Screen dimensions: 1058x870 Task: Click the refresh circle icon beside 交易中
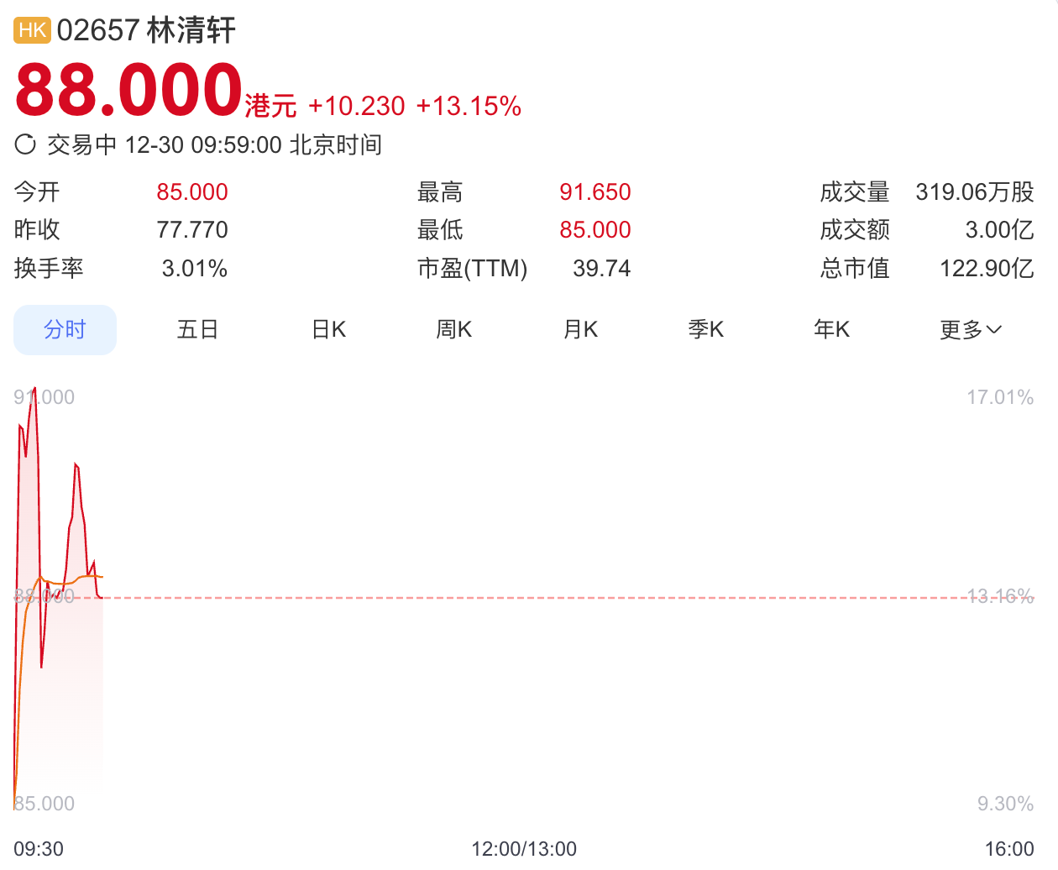pyautogui.click(x=25, y=144)
